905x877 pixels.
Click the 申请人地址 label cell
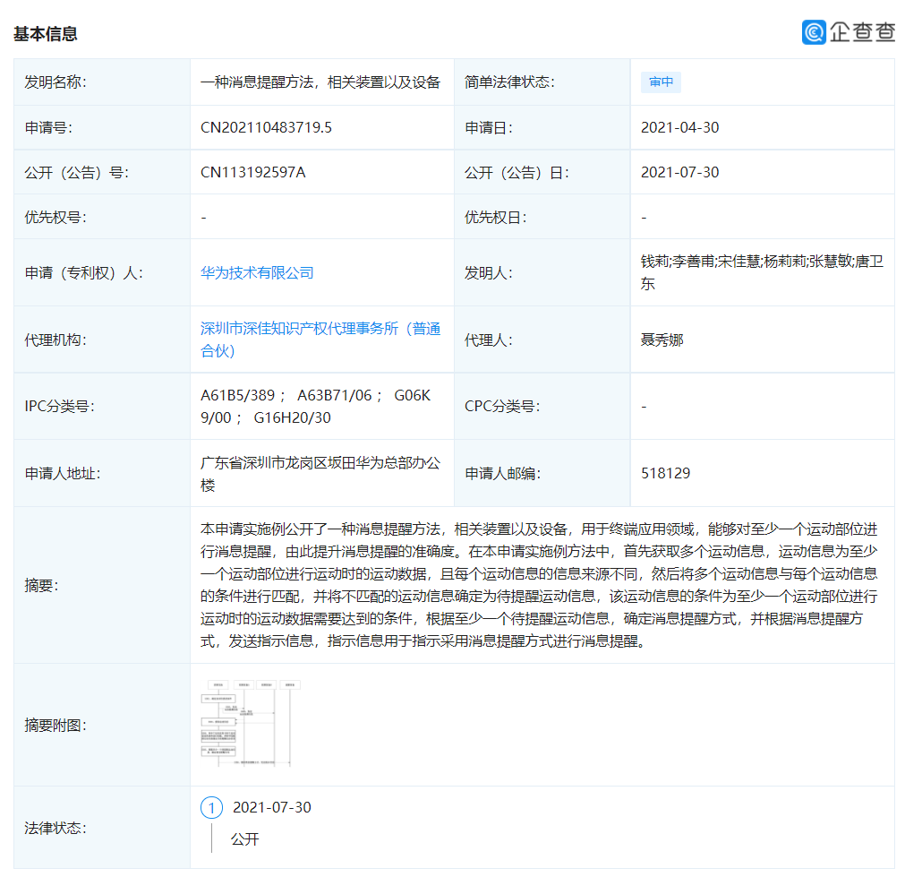[101, 474]
